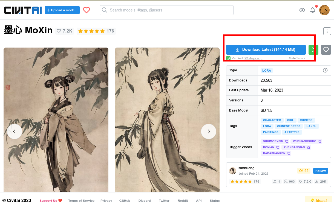Viewport: 334px width, 202px height.
Task: Select the CHARACTER tag
Action: pyautogui.click(x=272, y=120)
